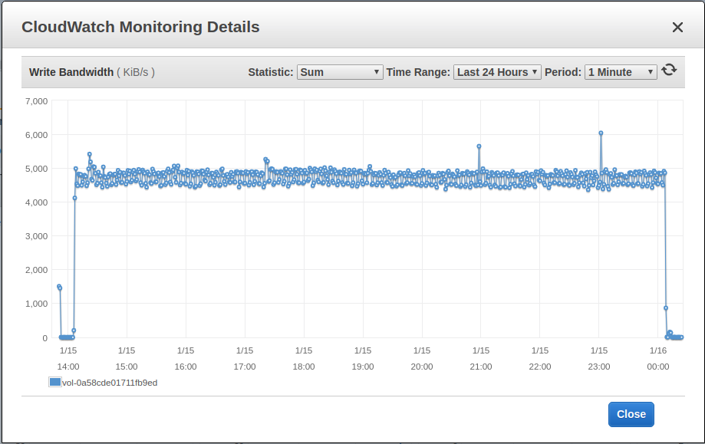The width and height of the screenshot is (705, 444).
Task: Select the vol-0a58cde01711fb9ed legend label
Action: (110, 382)
